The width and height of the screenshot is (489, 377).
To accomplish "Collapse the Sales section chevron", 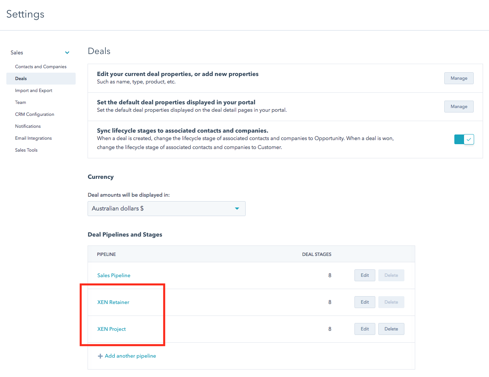I will click(x=67, y=53).
